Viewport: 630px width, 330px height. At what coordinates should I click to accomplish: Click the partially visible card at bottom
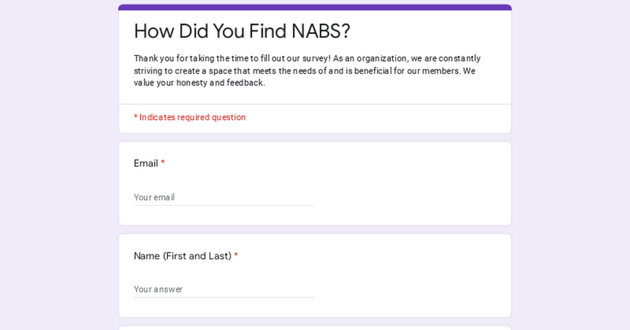coord(315,328)
